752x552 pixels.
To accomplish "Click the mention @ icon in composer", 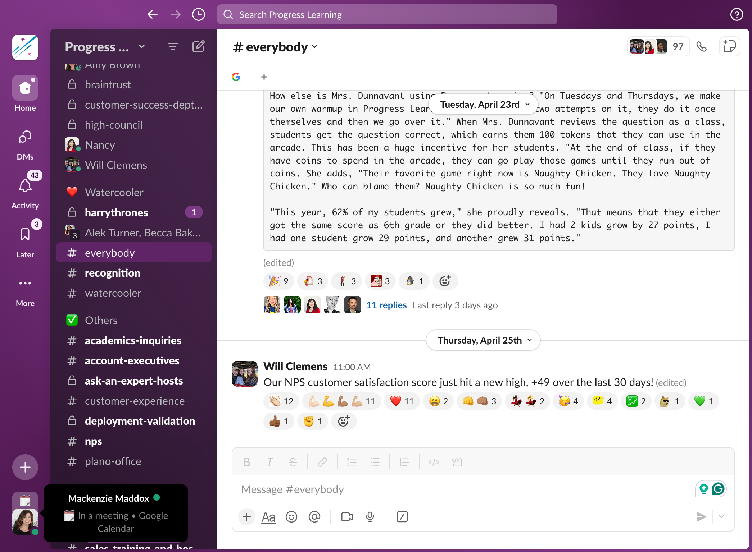I will 314,517.
